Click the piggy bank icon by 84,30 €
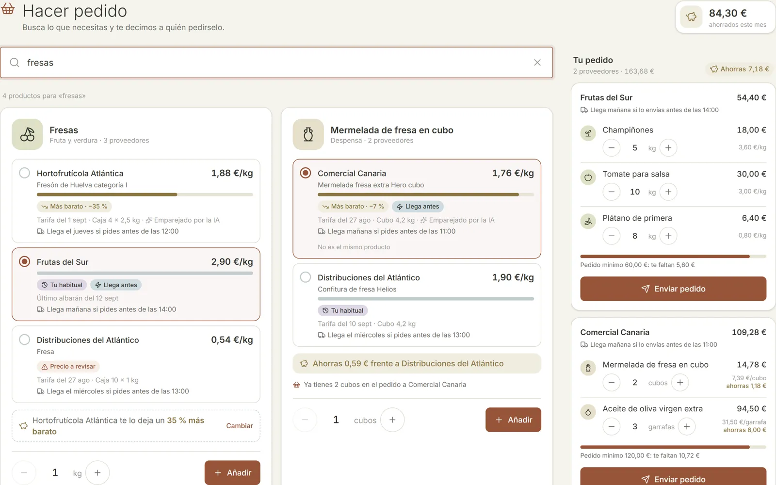The height and width of the screenshot is (485, 776). [692, 17]
